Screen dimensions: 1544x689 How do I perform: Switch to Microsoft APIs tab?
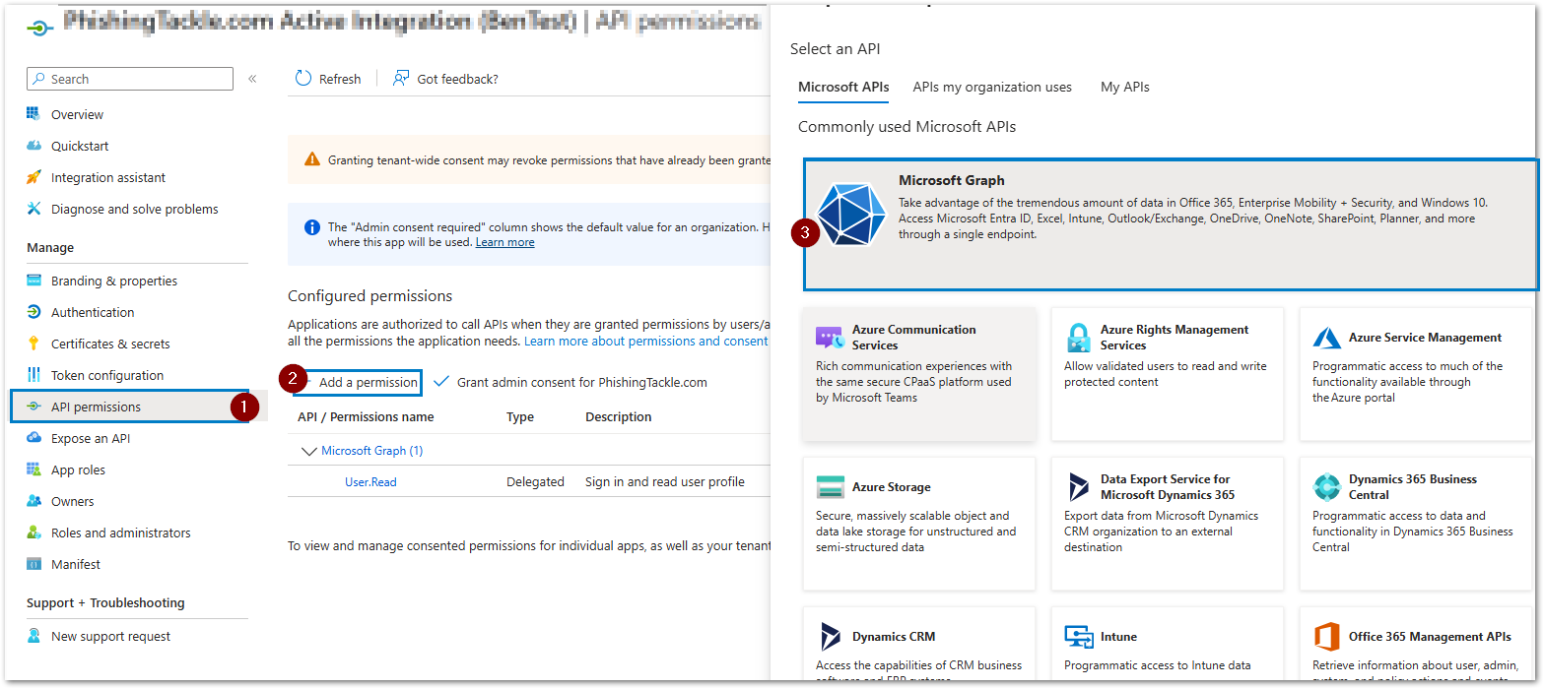(x=843, y=87)
